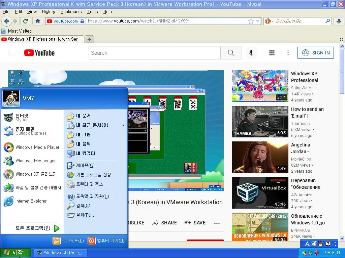Switch input mode via A language bar icon

coord(307,244)
